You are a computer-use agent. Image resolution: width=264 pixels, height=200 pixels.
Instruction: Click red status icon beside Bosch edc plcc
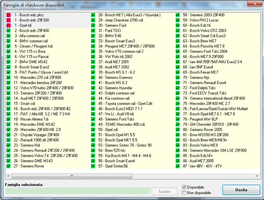9,15
